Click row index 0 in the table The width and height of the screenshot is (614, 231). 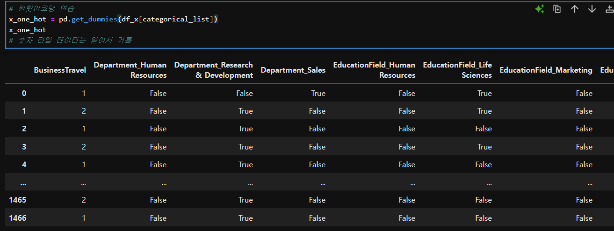pos(24,93)
